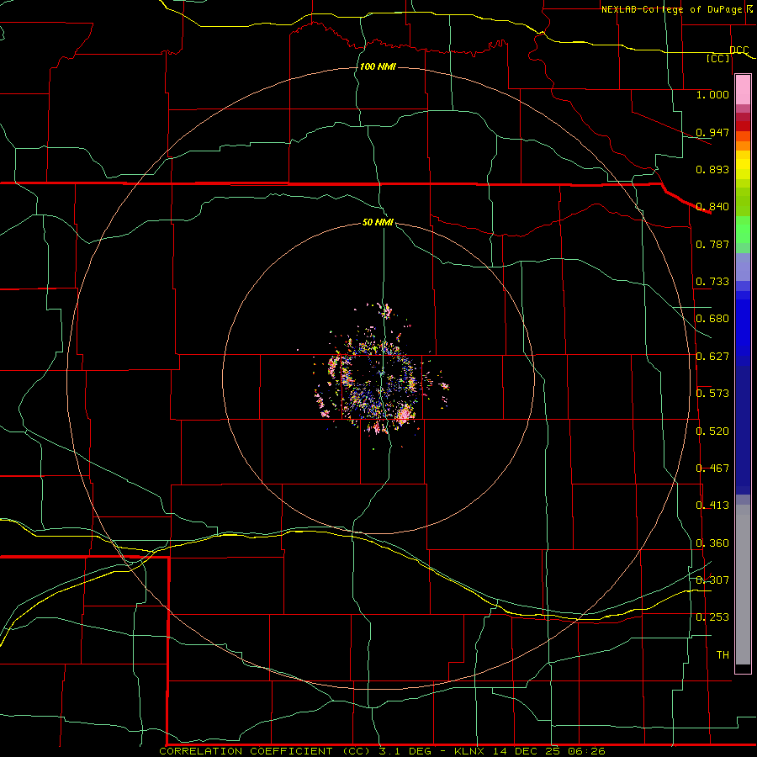Image resolution: width=757 pixels, height=757 pixels.
Task: Click the TH threshold label on scale
Action: 723,655
